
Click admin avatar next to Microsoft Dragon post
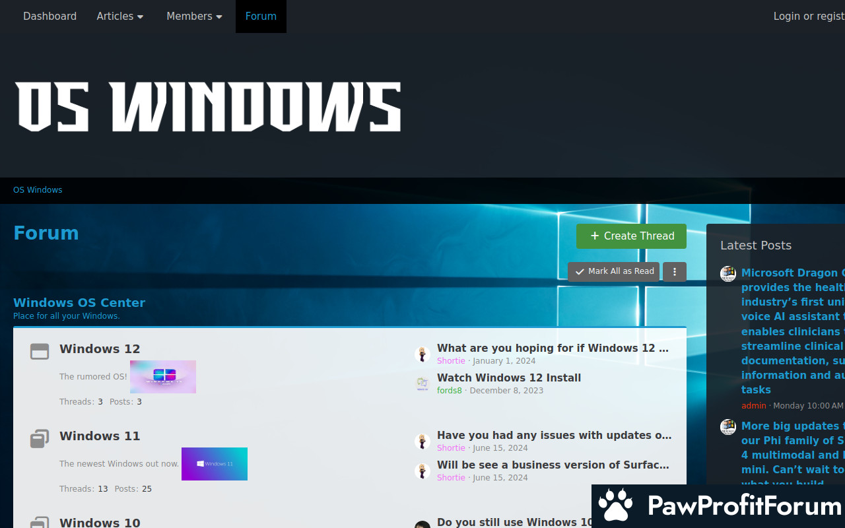click(728, 274)
